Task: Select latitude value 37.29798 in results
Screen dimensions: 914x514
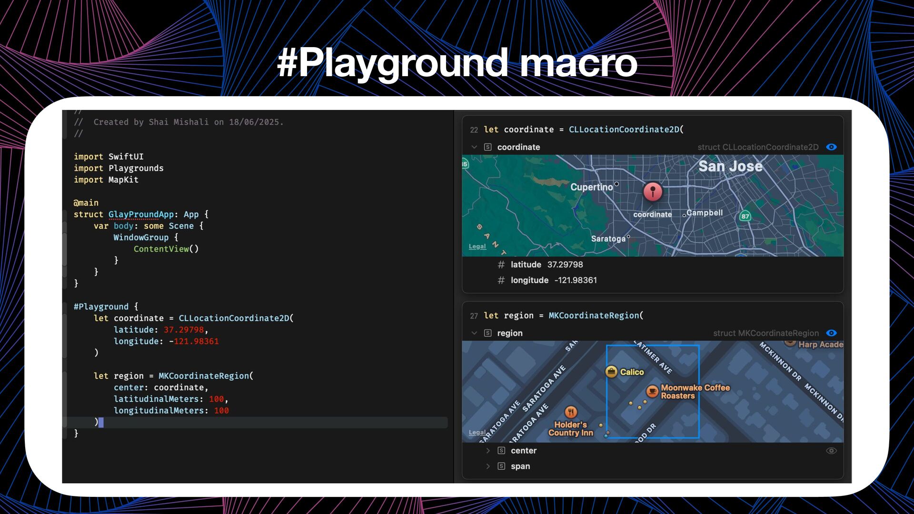Action: (565, 265)
